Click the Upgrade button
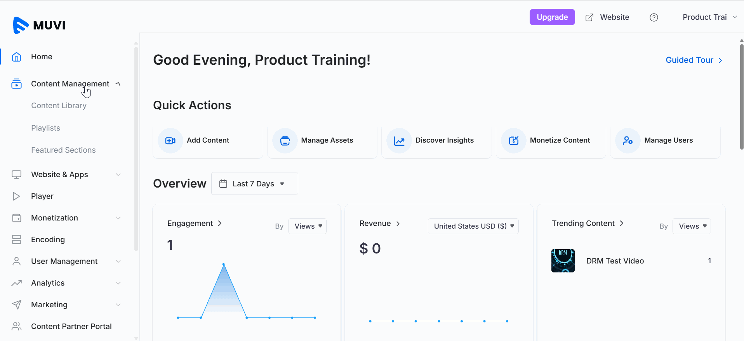This screenshot has width=744, height=341. coord(552,17)
